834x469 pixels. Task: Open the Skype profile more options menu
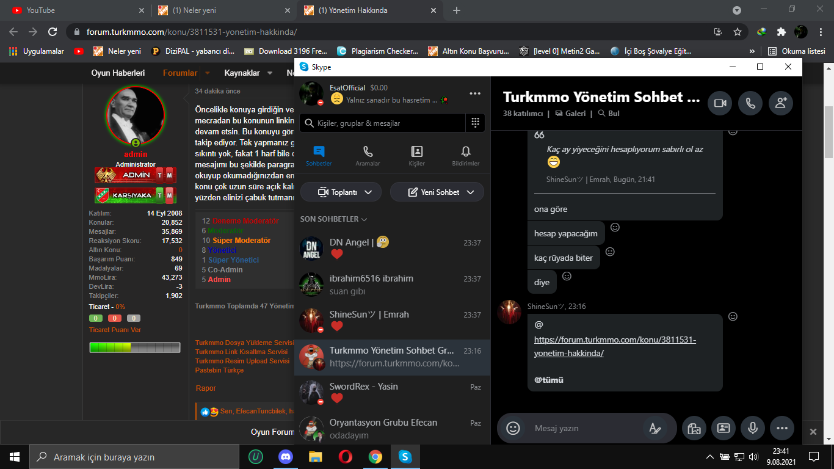[x=475, y=93]
